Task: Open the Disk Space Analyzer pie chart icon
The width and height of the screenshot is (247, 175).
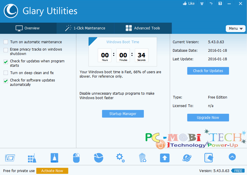Action: [x=98, y=158]
